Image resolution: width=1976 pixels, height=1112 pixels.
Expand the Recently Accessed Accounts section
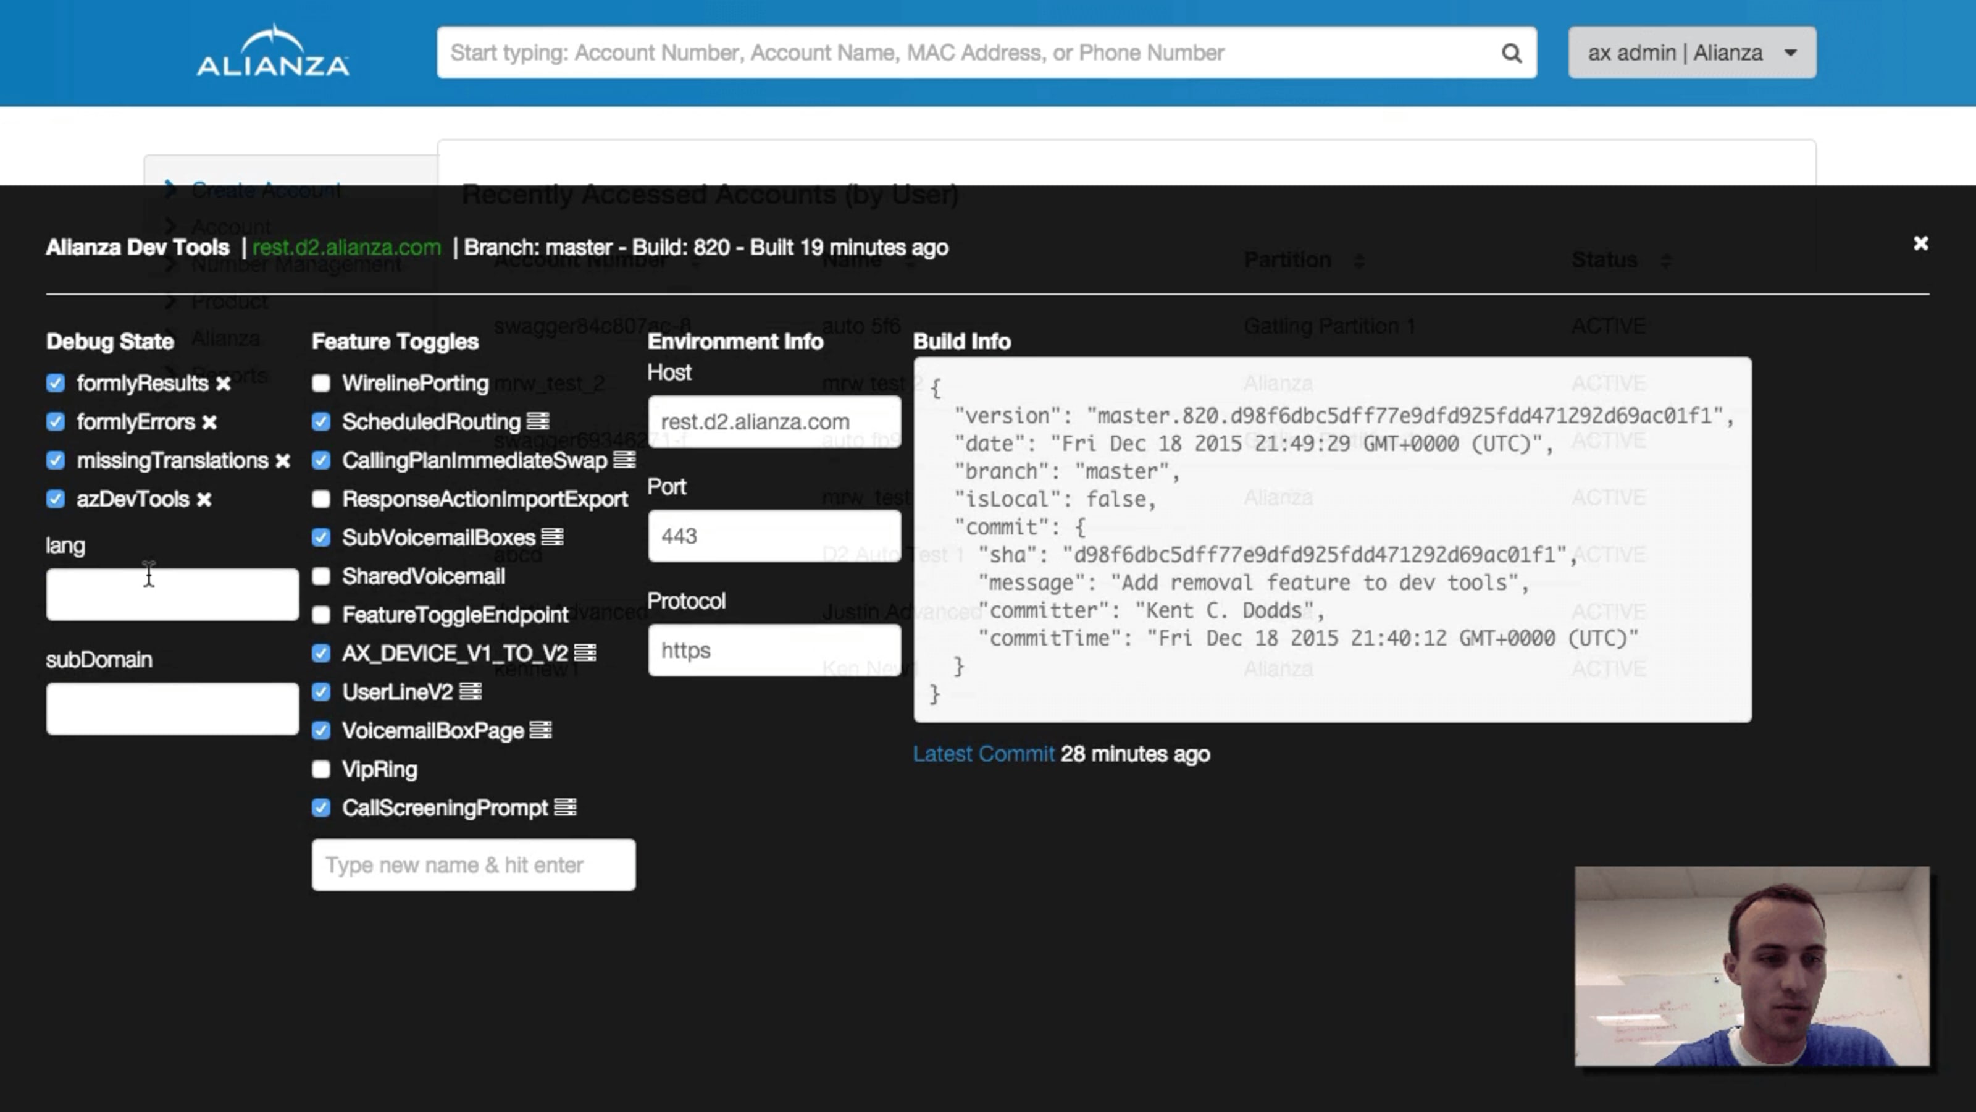(x=711, y=193)
